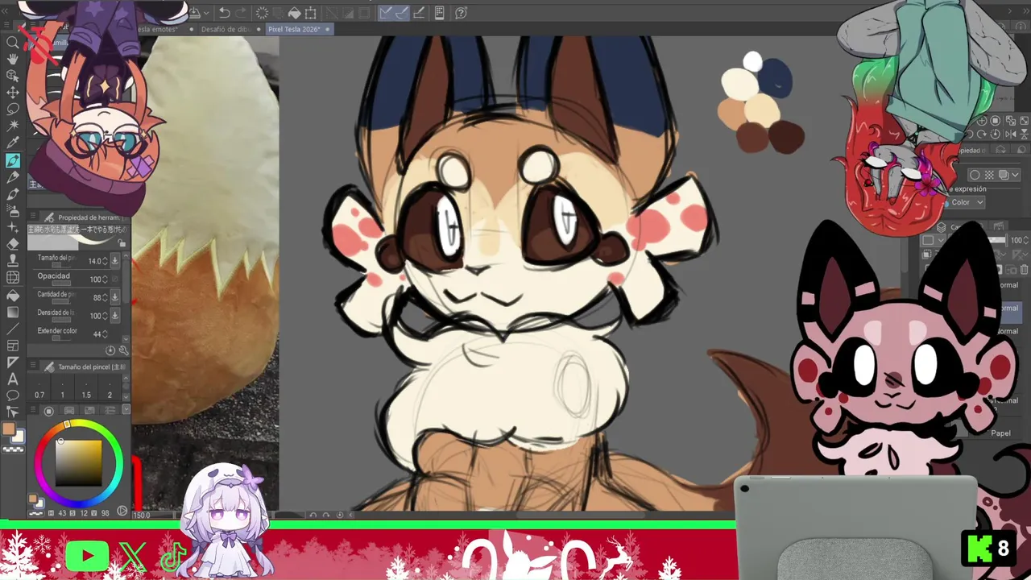Viewport: 1031px width, 580px height.
Task: Open the help speech-bubble icon
Action: pos(461,13)
